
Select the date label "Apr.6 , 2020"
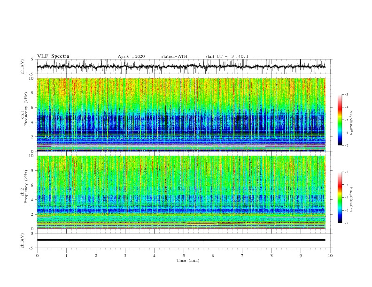[131, 56]
